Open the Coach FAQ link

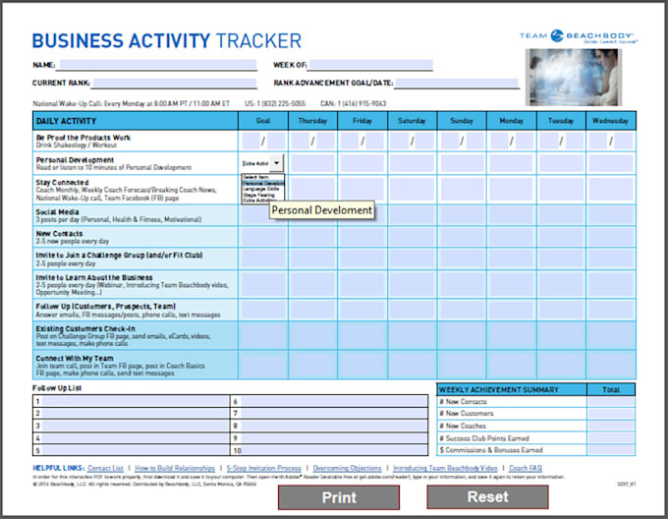point(526,468)
